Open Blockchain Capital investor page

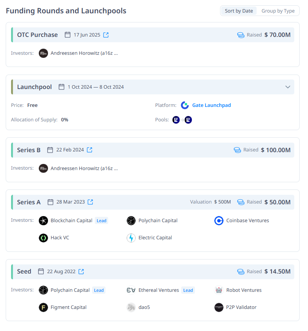(x=71, y=221)
